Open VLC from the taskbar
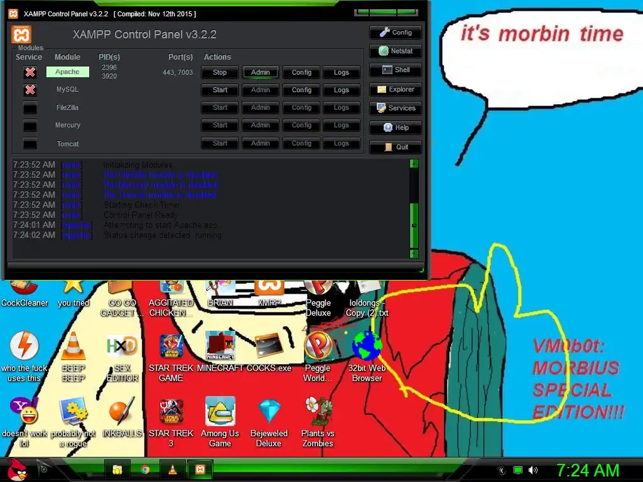This screenshot has width=643, height=482. coord(173,469)
